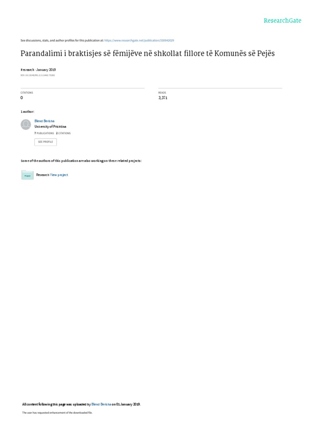Click the ResearchGate logo
The height and width of the screenshot is (423, 317).
tap(282, 21)
